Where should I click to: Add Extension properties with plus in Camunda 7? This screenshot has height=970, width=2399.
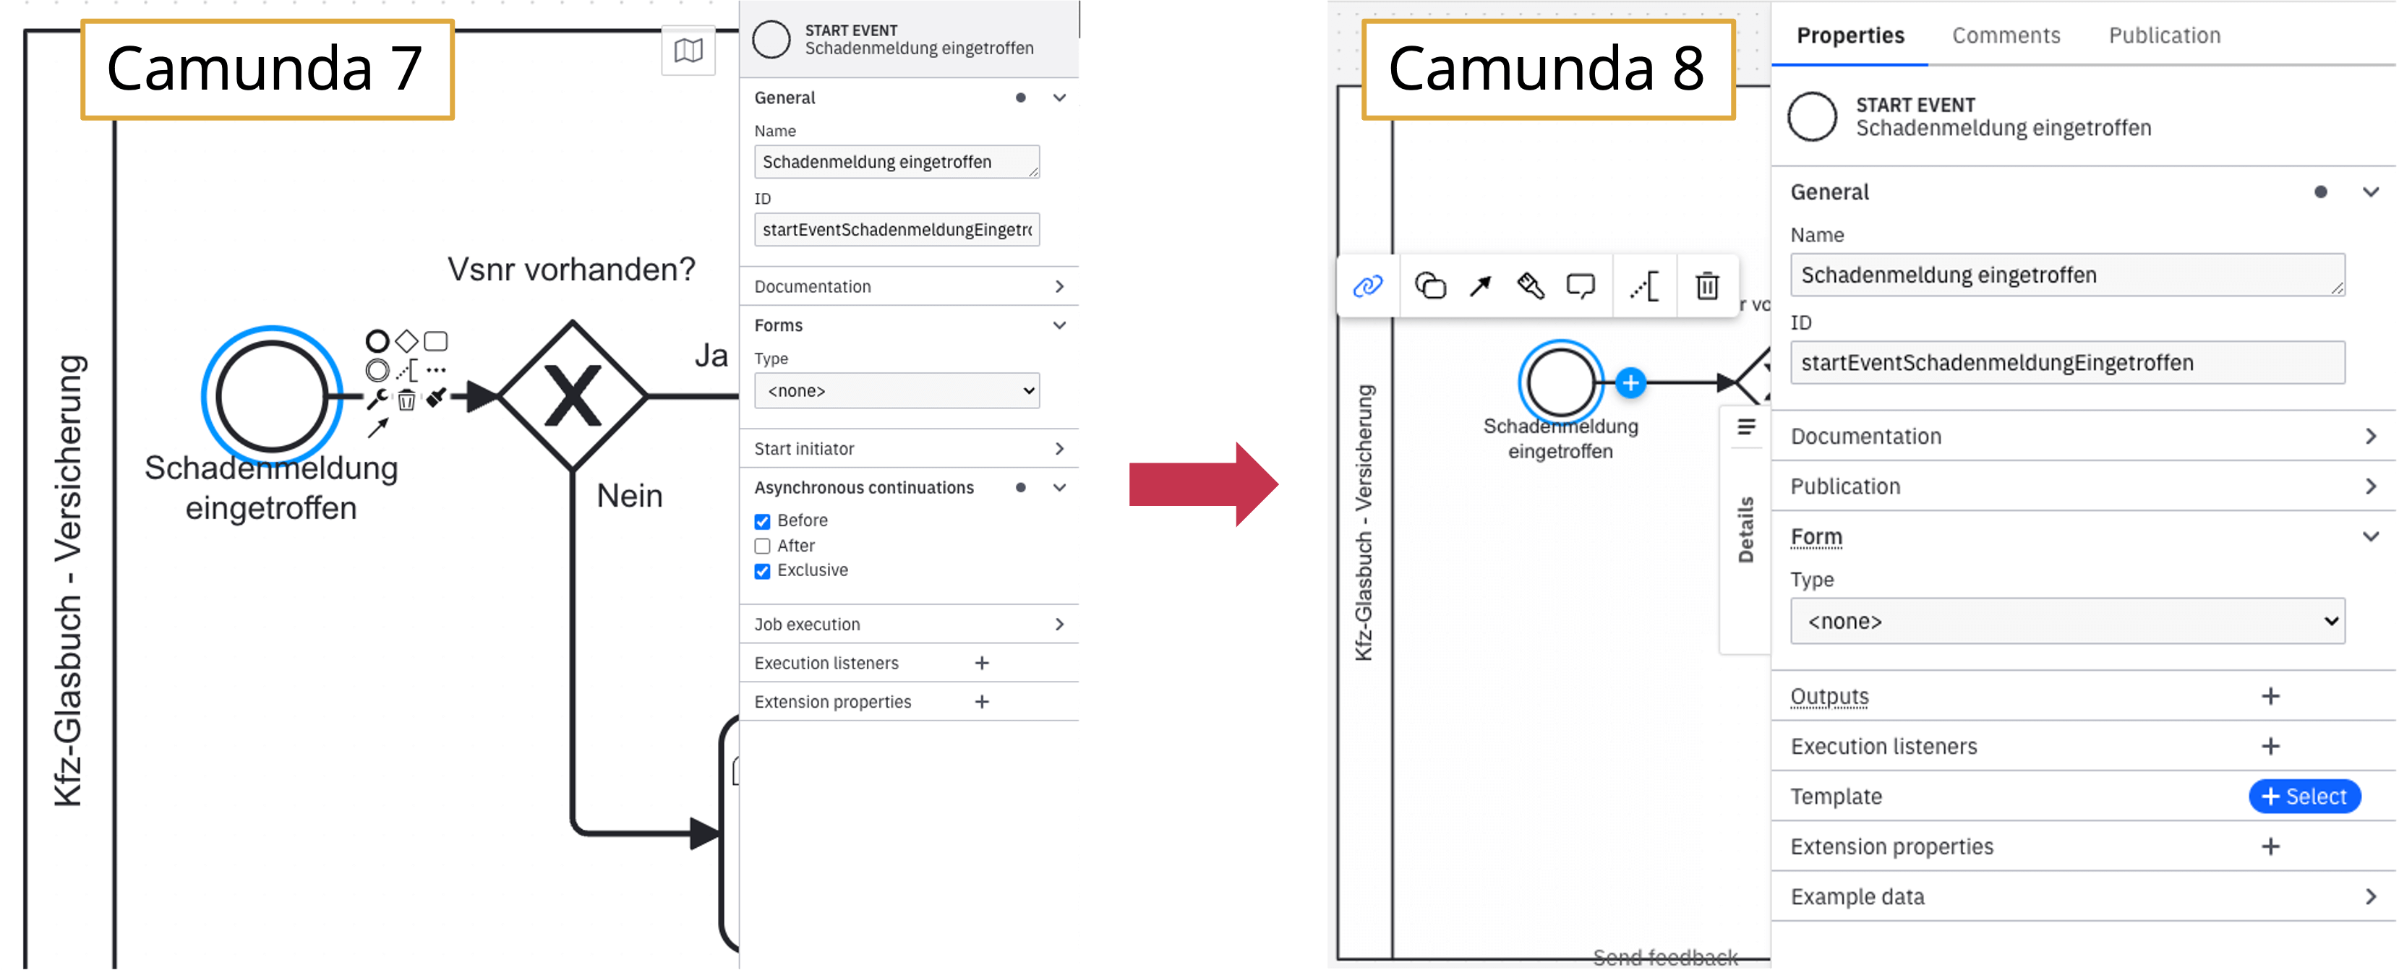pyautogui.click(x=982, y=702)
